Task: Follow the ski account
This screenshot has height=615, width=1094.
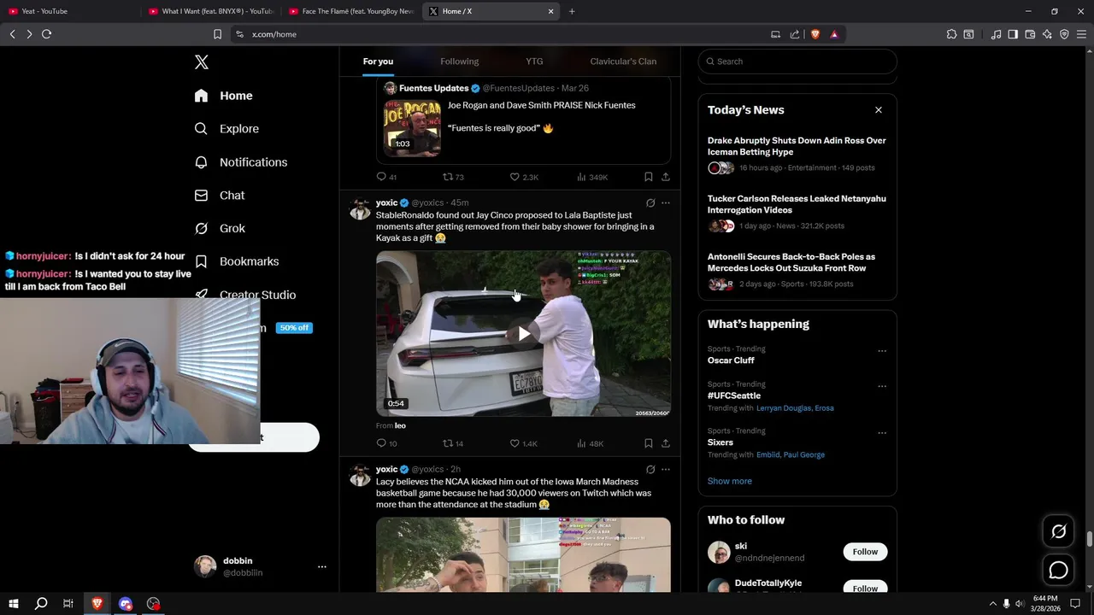Action: pos(865,552)
